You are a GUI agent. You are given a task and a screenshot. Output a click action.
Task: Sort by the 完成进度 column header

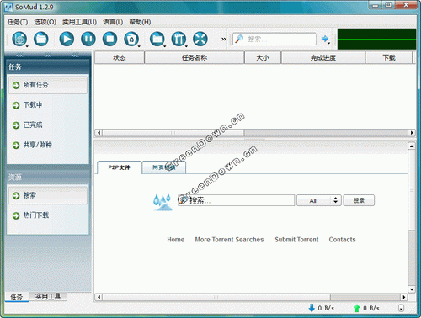323,58
